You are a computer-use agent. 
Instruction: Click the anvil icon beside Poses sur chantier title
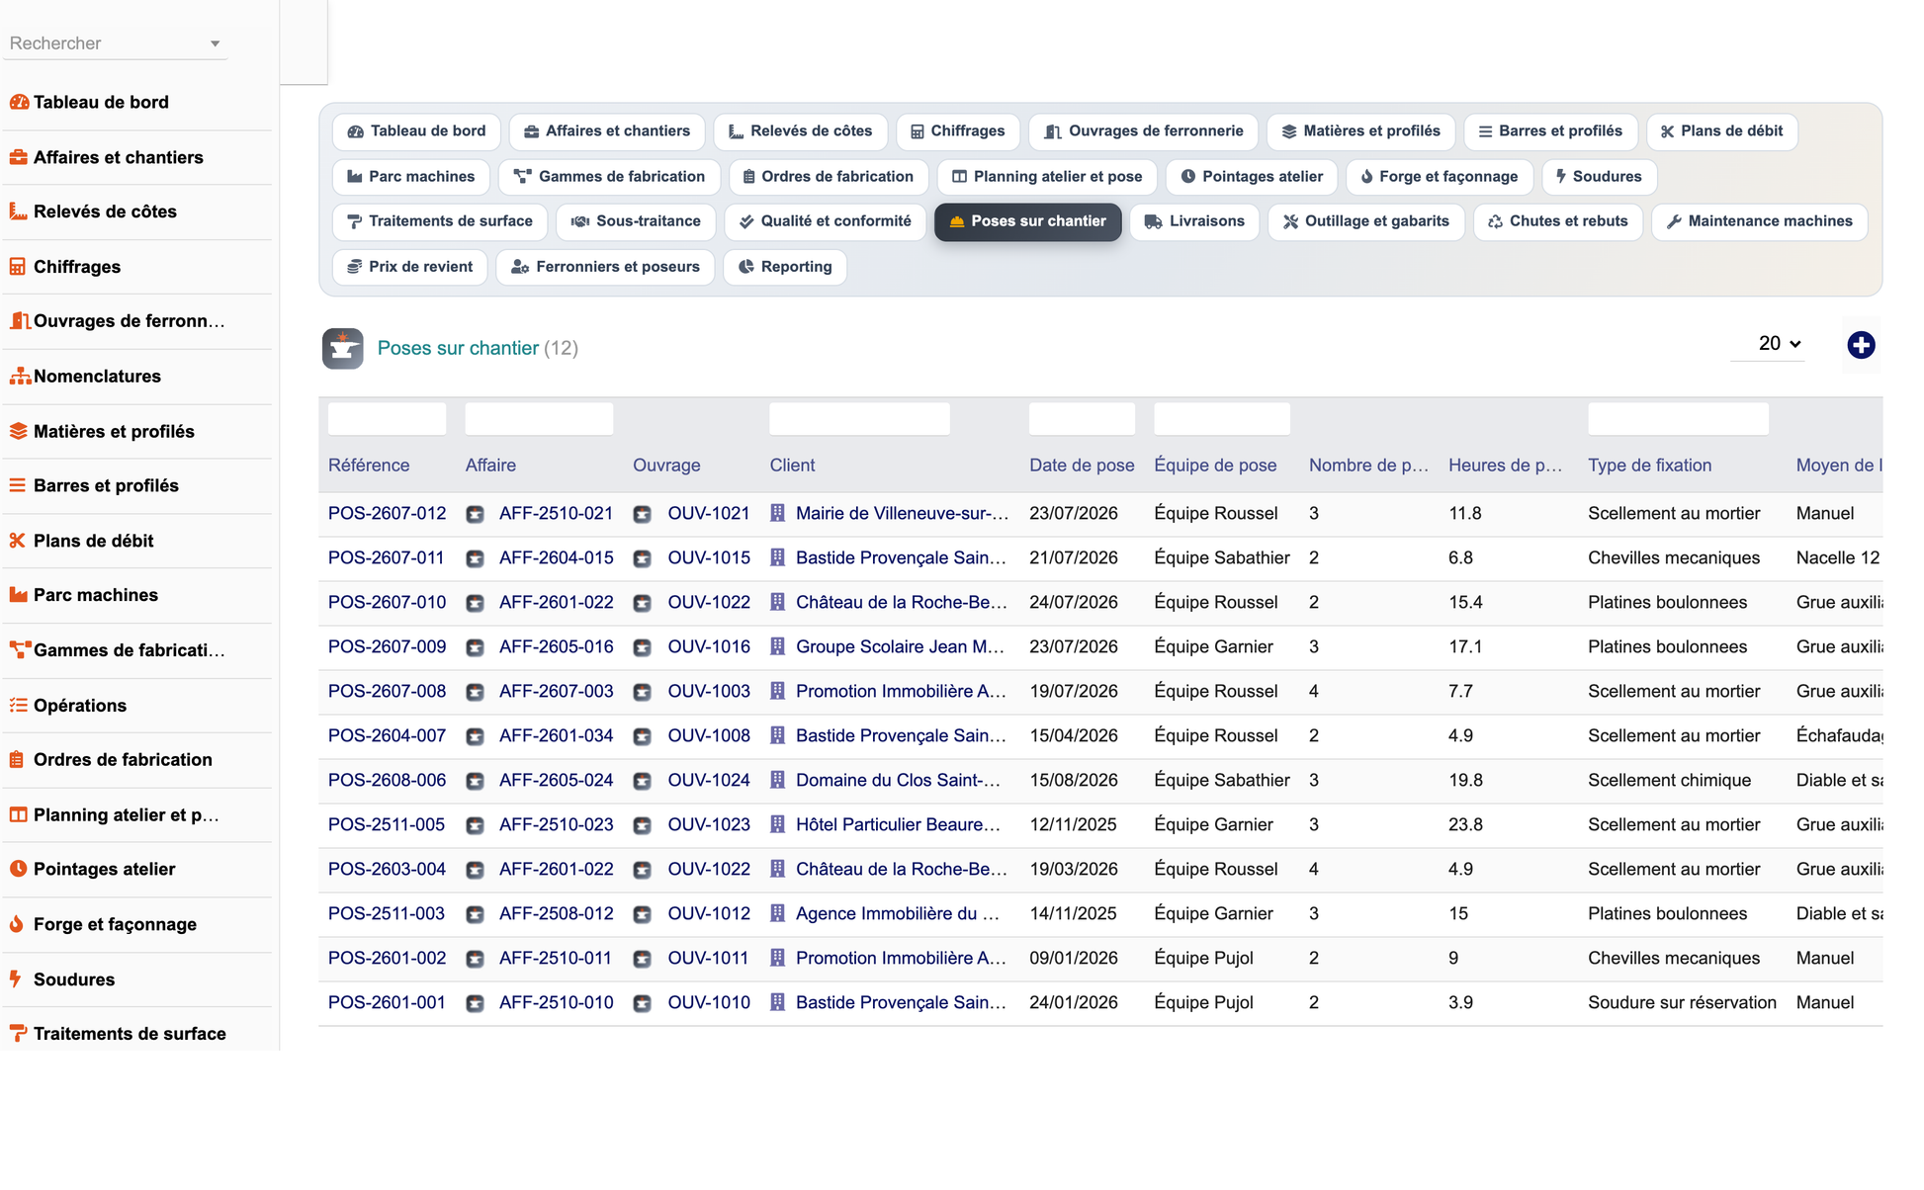342,348
